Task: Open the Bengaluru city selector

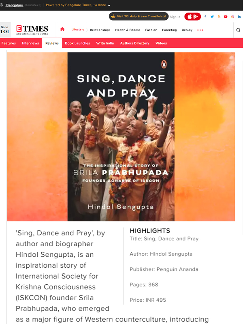Action: [x=15, y=5]
